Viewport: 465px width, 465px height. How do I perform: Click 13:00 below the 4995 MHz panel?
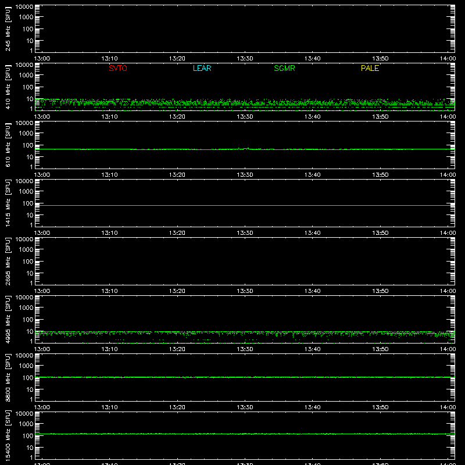(x=42, y=349)
